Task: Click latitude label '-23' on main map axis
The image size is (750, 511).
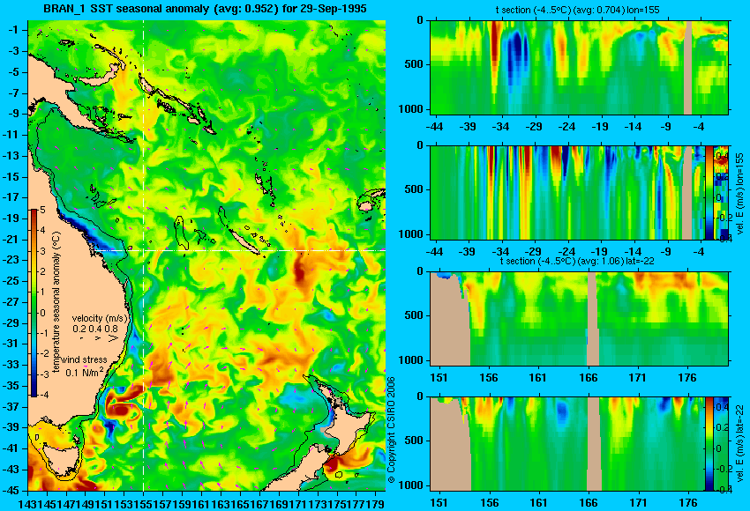Action: click(11, 260)
